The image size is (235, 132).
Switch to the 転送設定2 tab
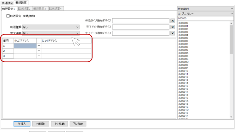click(24, 9)
